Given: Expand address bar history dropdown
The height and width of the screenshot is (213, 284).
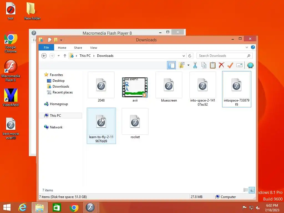Looking at the screenshot, I should point(184,56).
